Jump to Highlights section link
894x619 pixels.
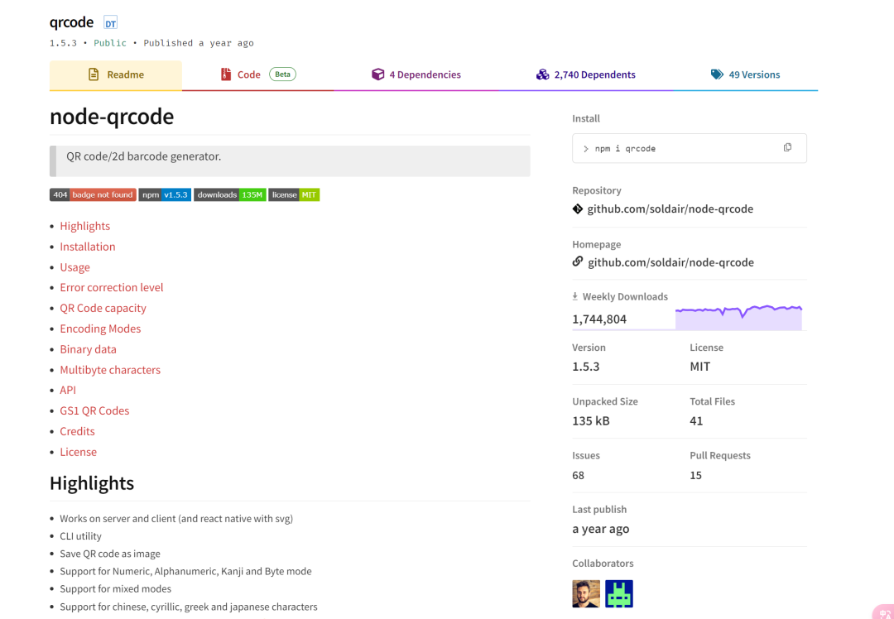click(x=85, y=226)
